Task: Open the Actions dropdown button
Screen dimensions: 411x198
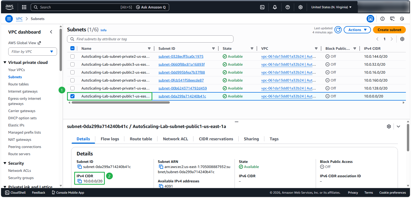Action: [x=357, y=30]
